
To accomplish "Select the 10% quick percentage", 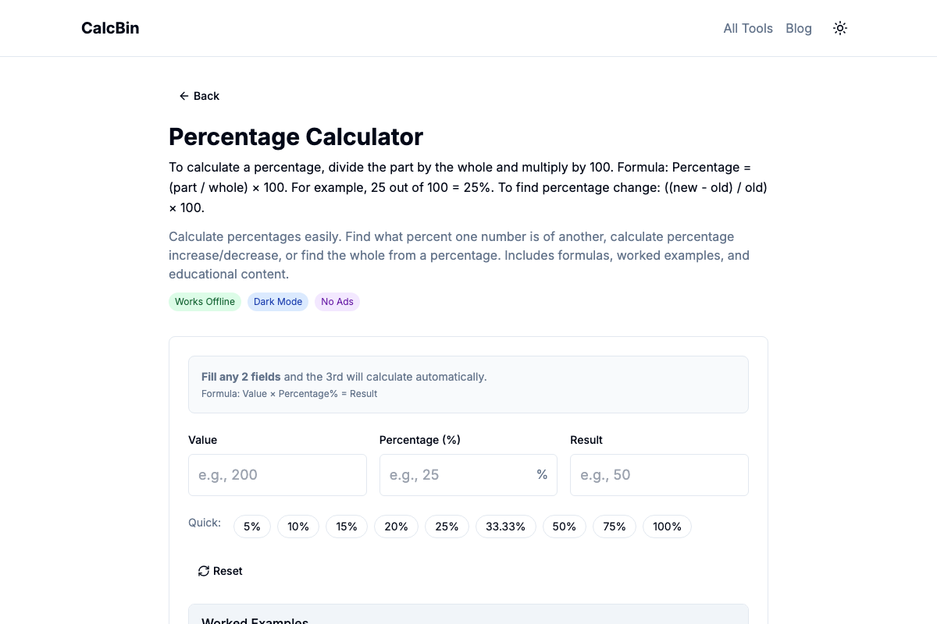I will coord(298,526).
